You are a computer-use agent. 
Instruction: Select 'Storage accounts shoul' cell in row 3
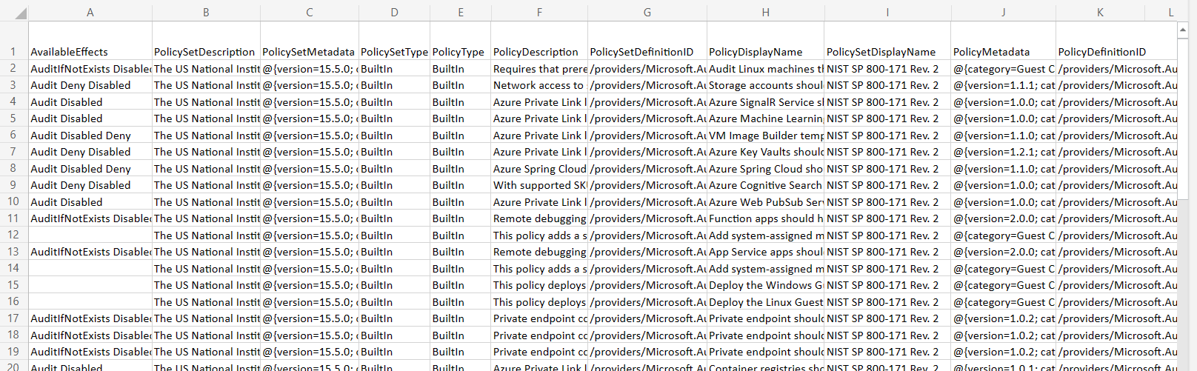pyautogui.click(x=765, y=85)
